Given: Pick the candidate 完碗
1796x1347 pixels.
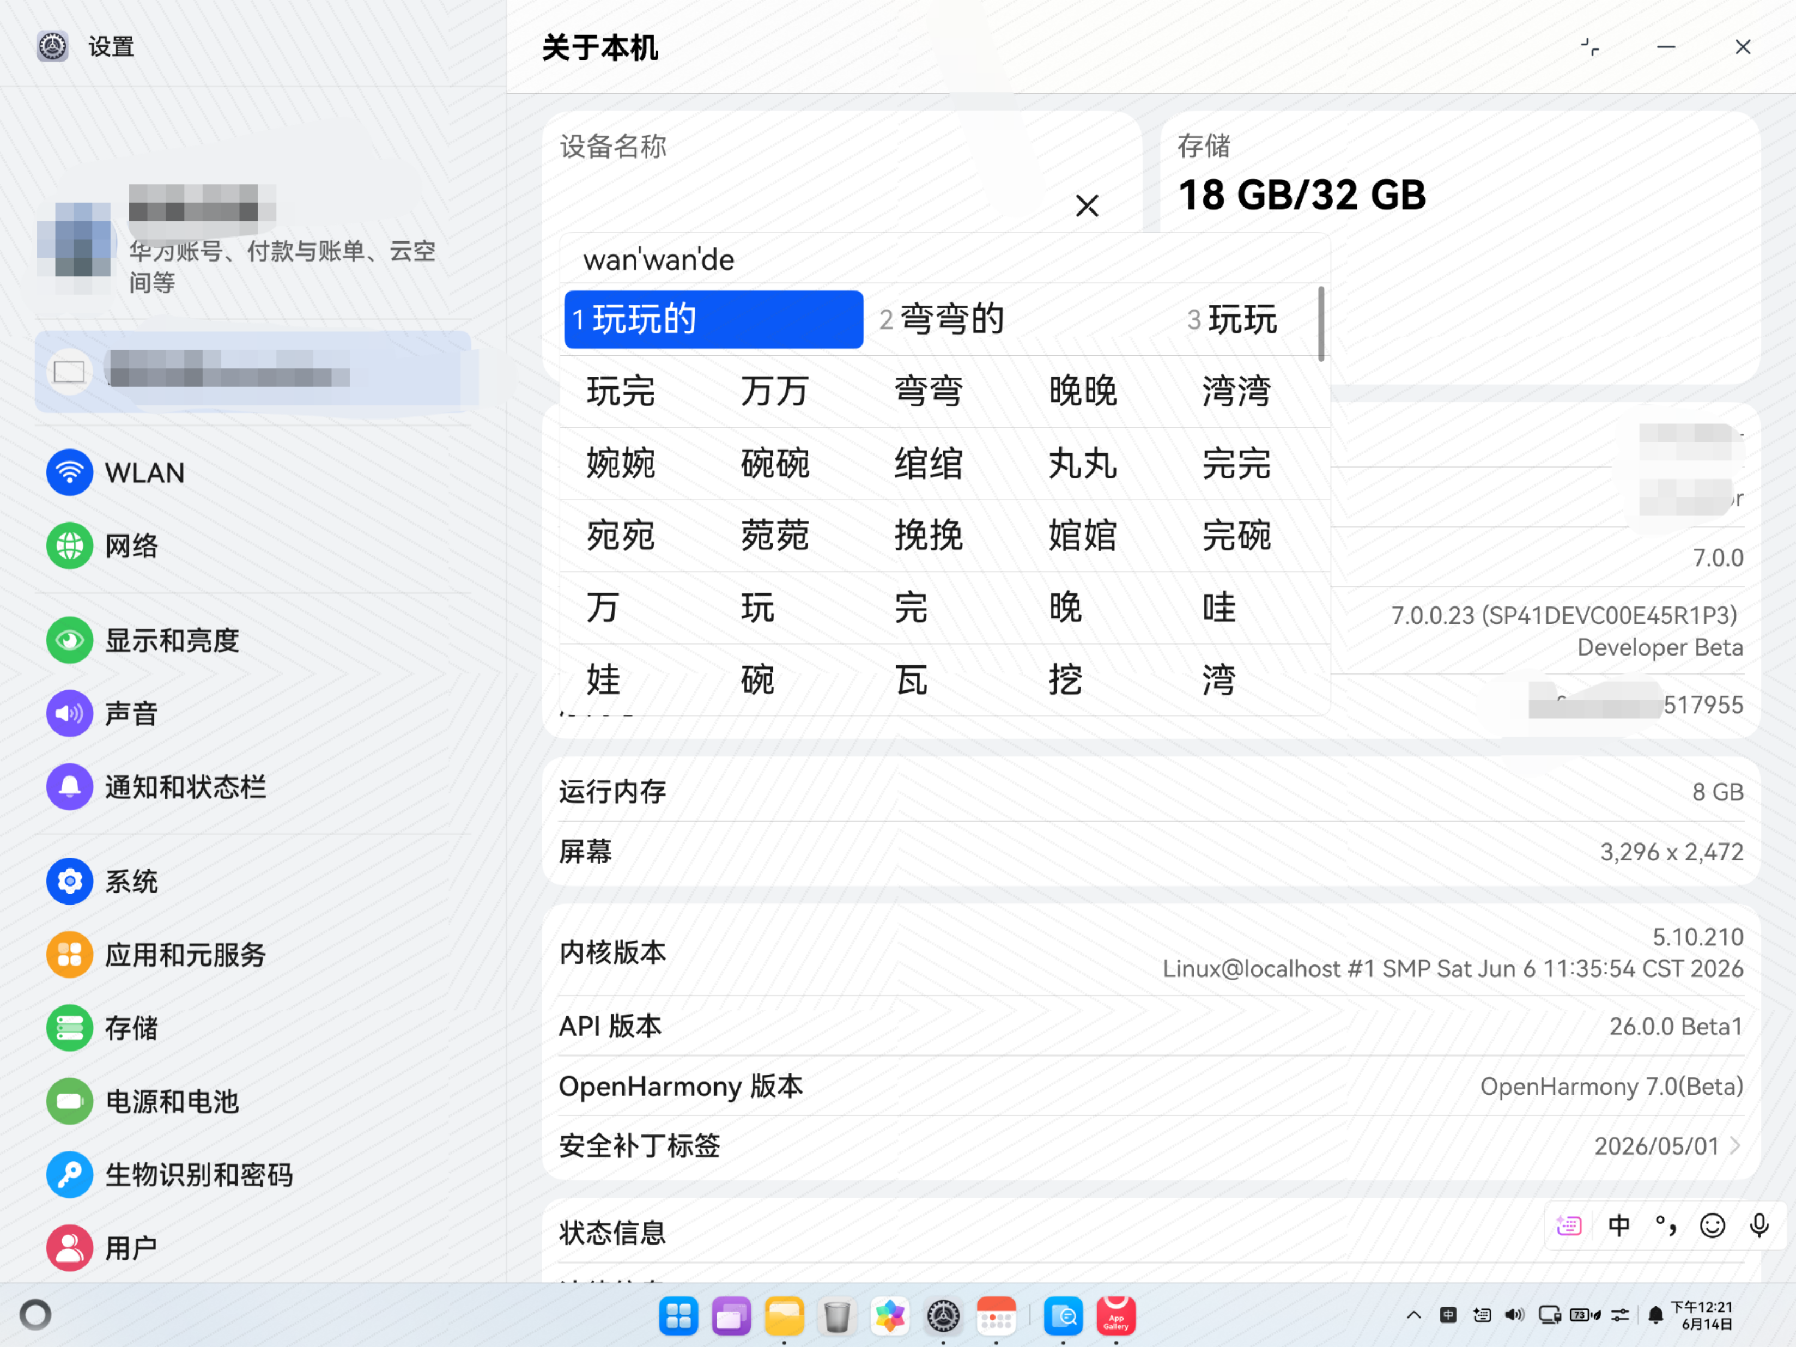Looking at the screenshot, I should pyautogui.click(x=1236, y=536).
